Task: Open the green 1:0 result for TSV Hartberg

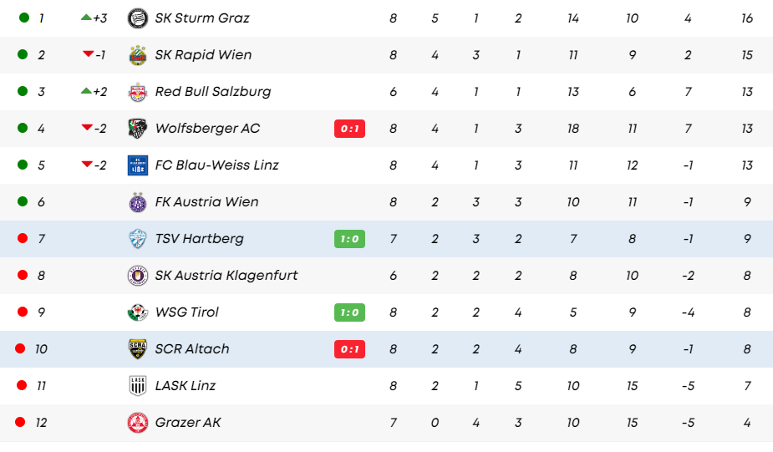Action: click(349, 239)
